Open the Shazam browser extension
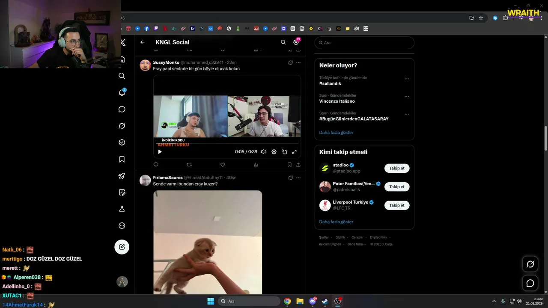Image resolution: width=548 pixels, height=308 pixels. [495, 18]
